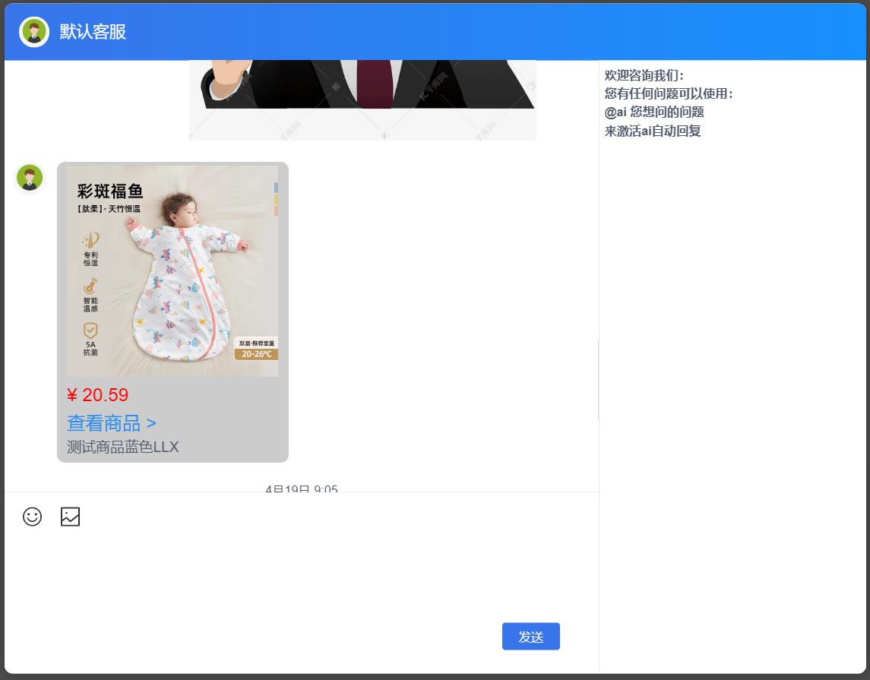Screen dimensions: 870x680
Task: Send the message with 发送 button
Action: tap(530, 636)
